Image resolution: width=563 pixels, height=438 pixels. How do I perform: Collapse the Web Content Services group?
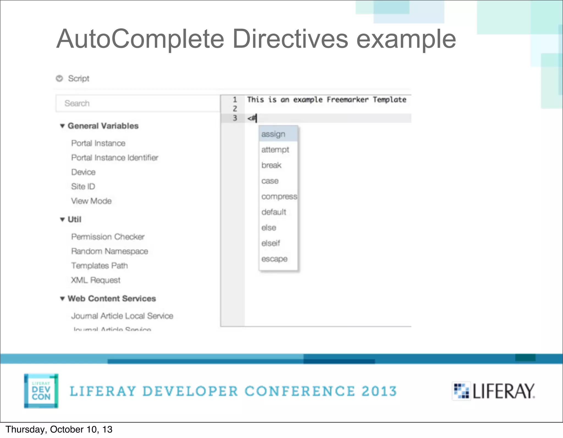[x=62, y=299]
